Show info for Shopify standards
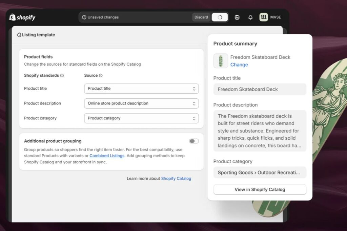 62,75
